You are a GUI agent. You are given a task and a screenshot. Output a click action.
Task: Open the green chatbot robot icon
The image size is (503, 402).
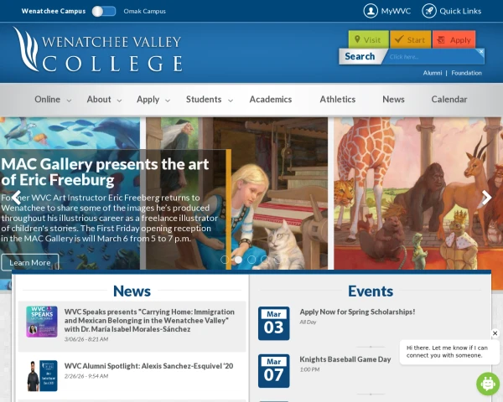[x=488, y=384]
